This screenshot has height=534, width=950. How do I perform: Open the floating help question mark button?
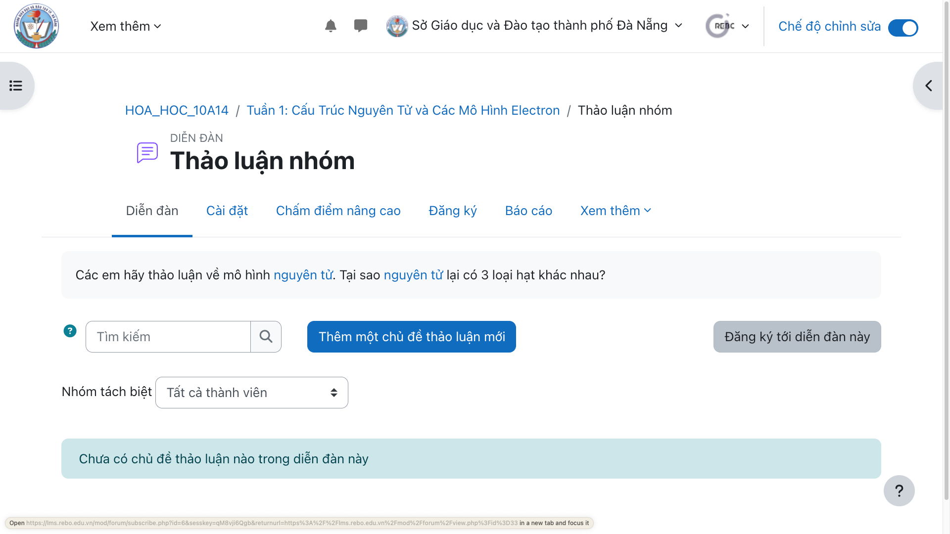pyautogui.click(x=899, y=490)
